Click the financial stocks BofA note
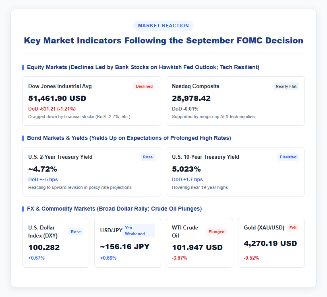The width and height of the screenshot is (327, 297). click(79, 117)
